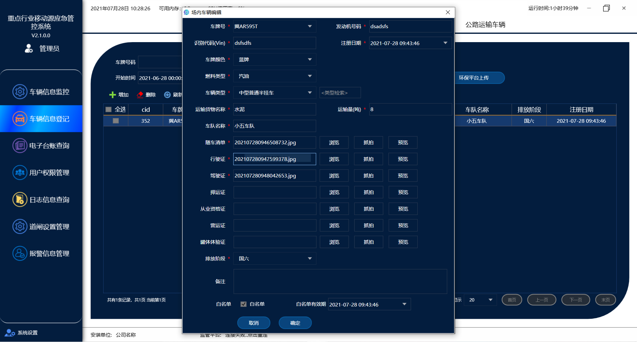Click 浏览 button for the 随车清单 row
This screenshot has height=342, width=637.
coord(334,143)
